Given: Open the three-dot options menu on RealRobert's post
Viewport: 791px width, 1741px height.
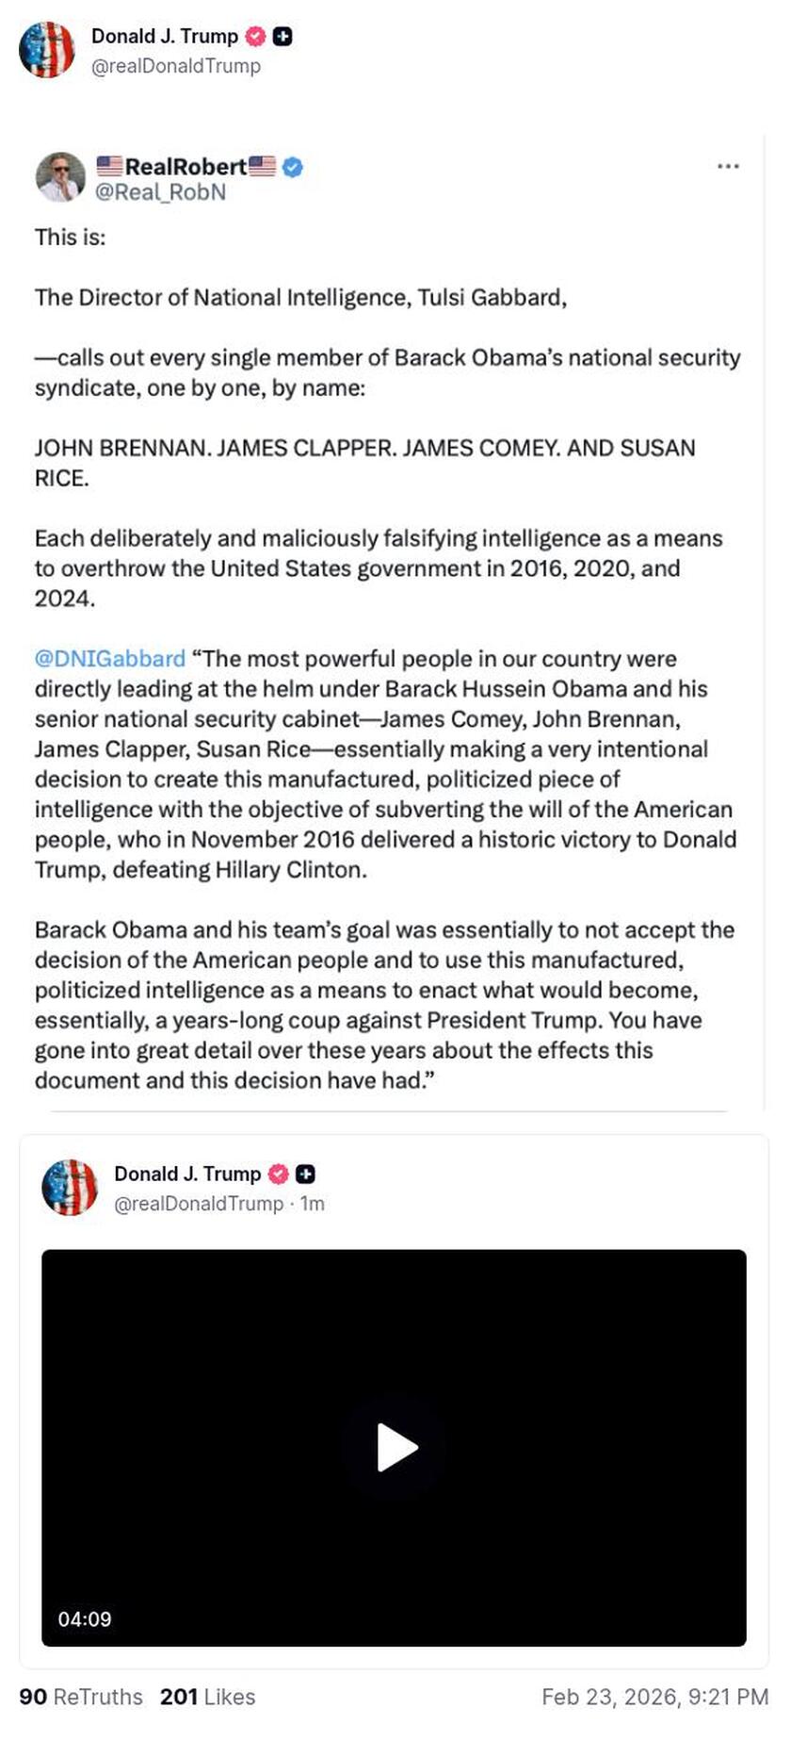Looking at the screenshot, I should [727, 166].
